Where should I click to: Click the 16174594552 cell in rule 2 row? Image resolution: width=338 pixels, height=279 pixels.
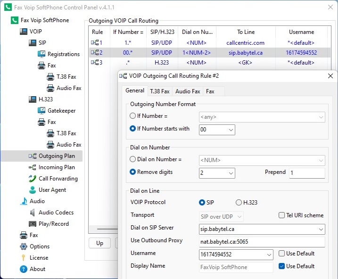pos(301,53)
